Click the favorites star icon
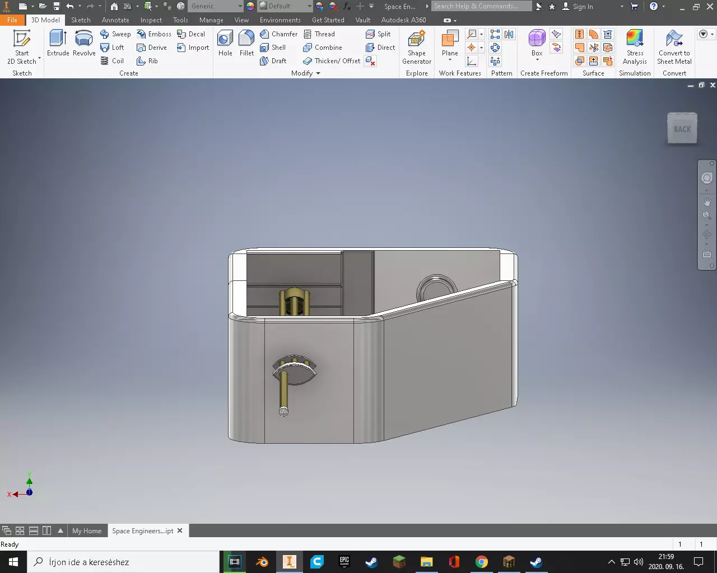Screen dimensions: 717x573 [x=552, y=6]
